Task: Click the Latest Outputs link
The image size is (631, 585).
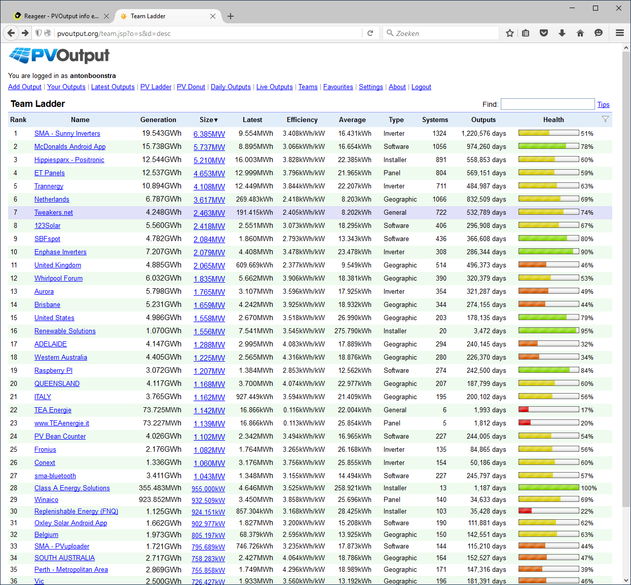Action: coord(113,87)
